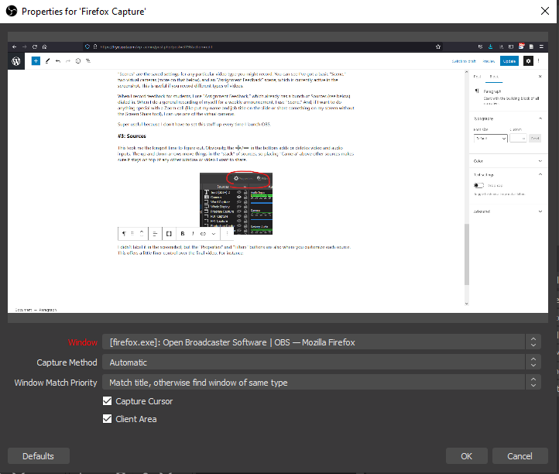
Task: Uncheck the Capture Cursor checkbox
Action: point(108,401)
